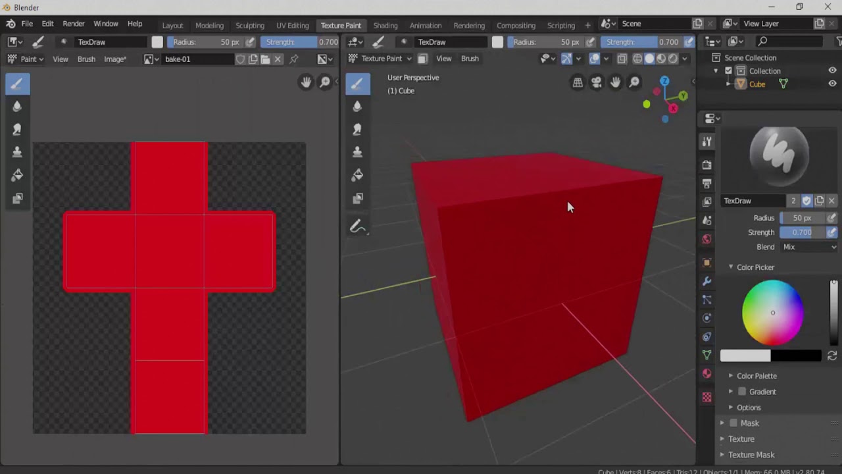Enable the Gradient checkbox

coord(742,392)
